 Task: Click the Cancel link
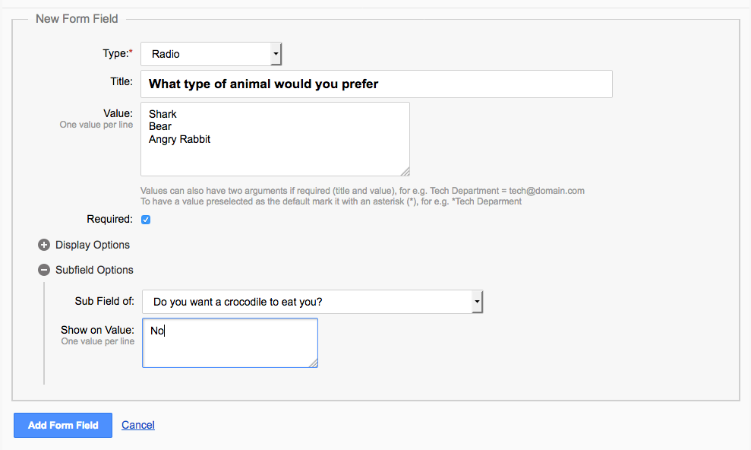point(138,426)
